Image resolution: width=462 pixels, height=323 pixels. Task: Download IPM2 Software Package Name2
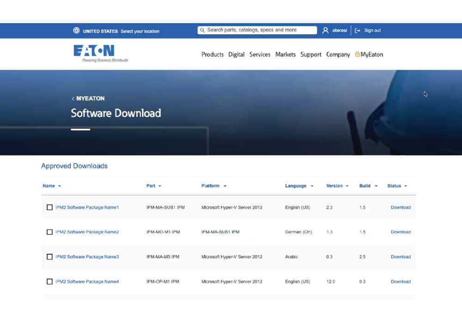[x=401, y=232]
